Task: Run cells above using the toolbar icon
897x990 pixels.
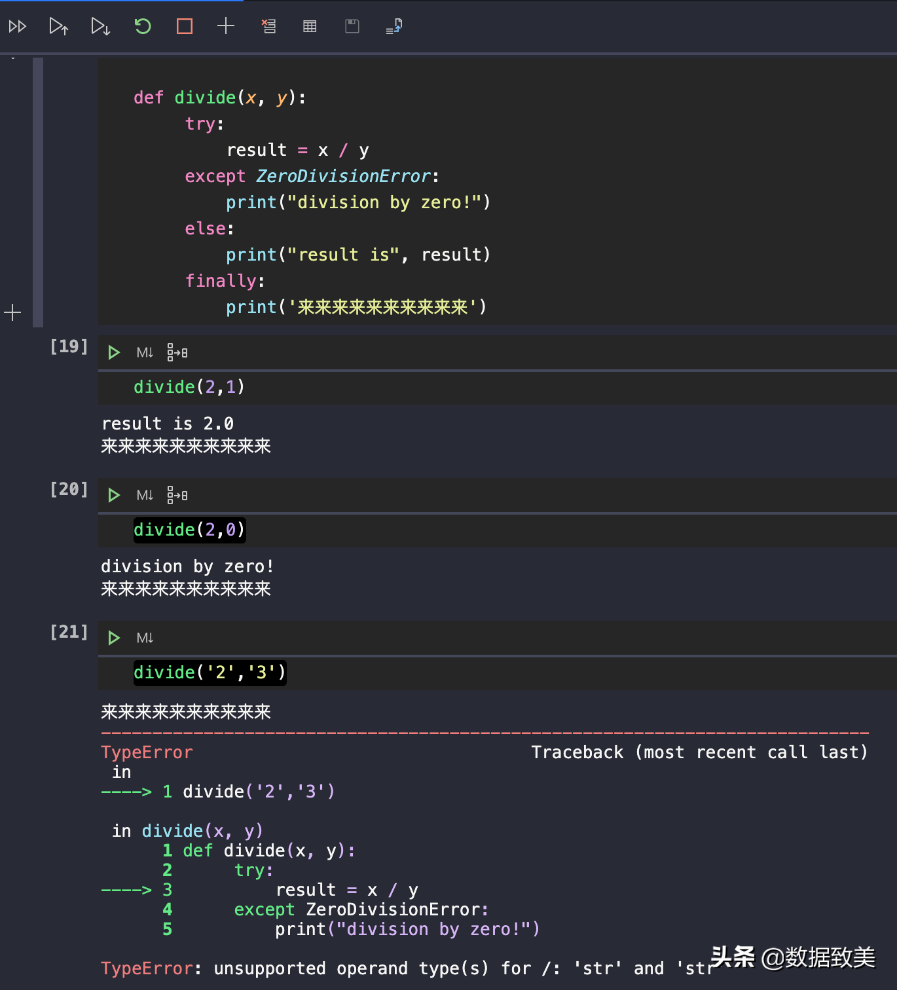Action: click(59, 26)
